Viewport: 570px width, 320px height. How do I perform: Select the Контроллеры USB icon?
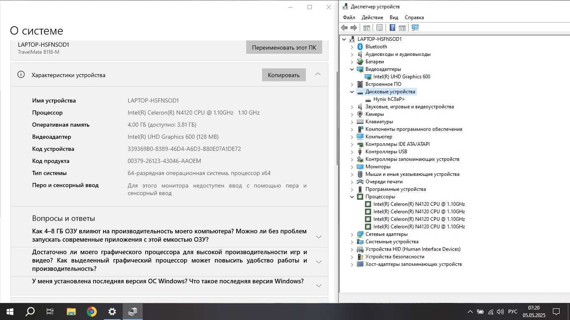[x=360, y=152]
